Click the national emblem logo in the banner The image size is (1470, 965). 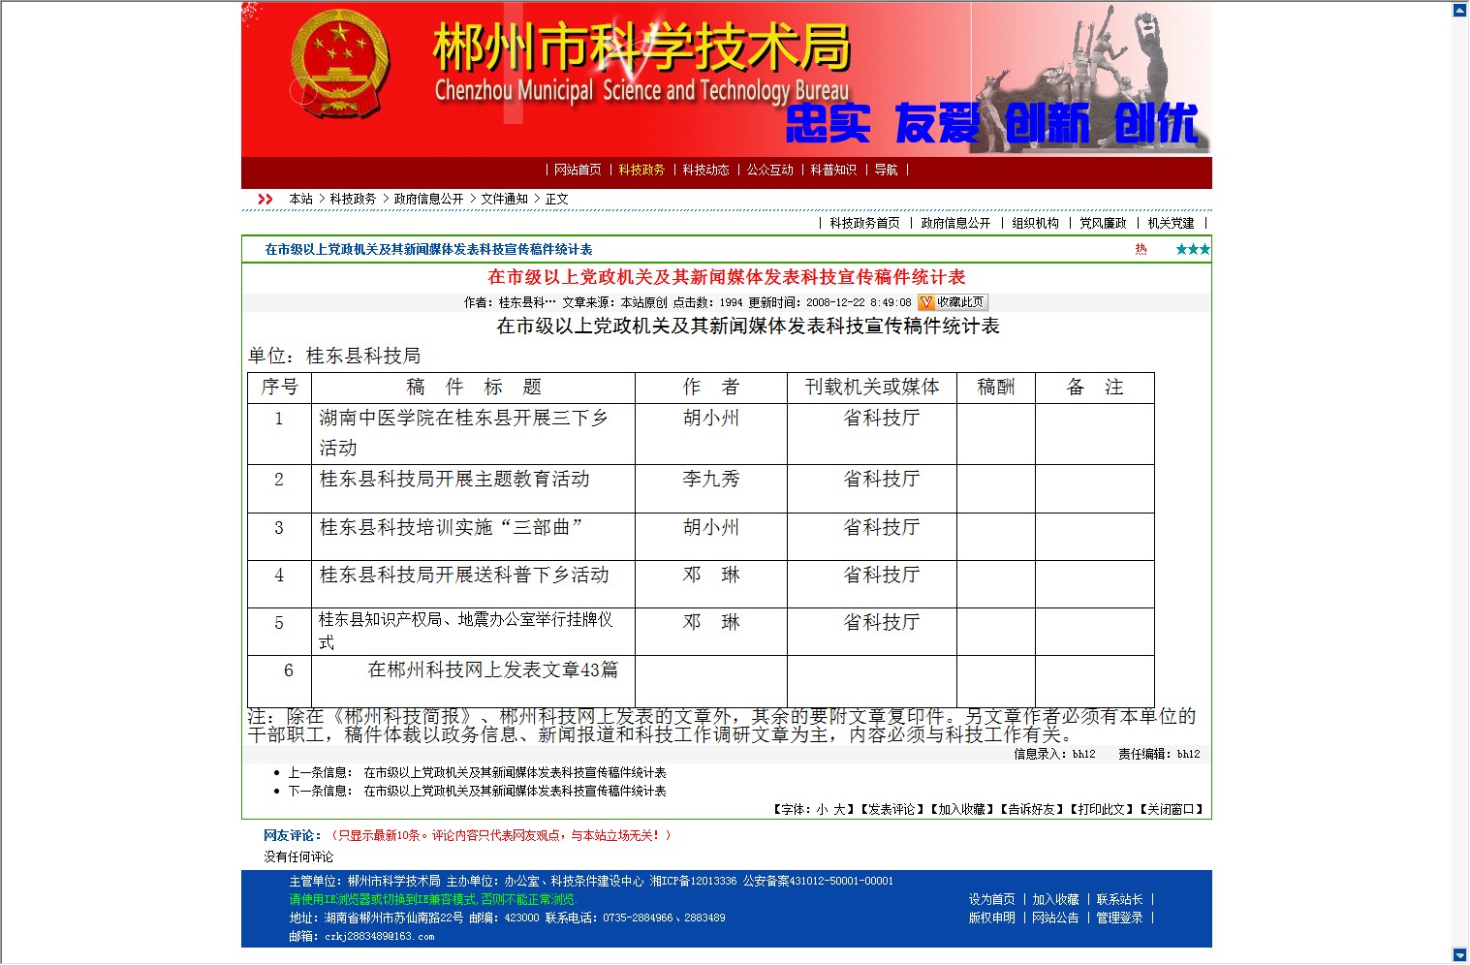point(340,66)
